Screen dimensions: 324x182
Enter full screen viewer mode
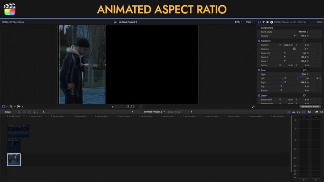pyautogui.click(x=253, y=107)
